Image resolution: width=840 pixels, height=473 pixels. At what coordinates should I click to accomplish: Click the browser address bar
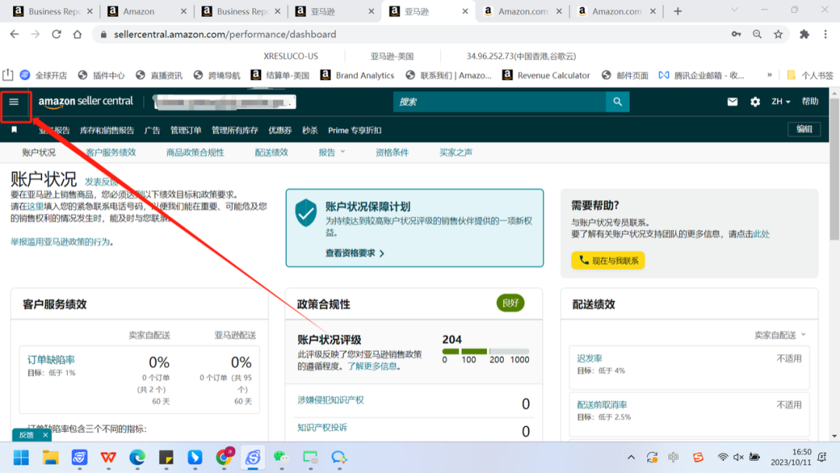[412, 34]
